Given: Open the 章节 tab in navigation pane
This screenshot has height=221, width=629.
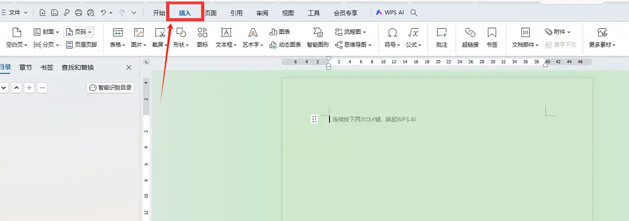Looking at the screenshot, I should pyautogui.click(x=26, y=67).
